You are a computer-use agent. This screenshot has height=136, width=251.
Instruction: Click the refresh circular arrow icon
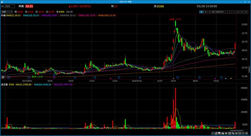click(x=239, y=133)
